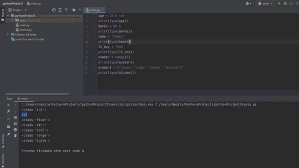
Task: Expand all items in Project panel
Action: coord(60,10)
